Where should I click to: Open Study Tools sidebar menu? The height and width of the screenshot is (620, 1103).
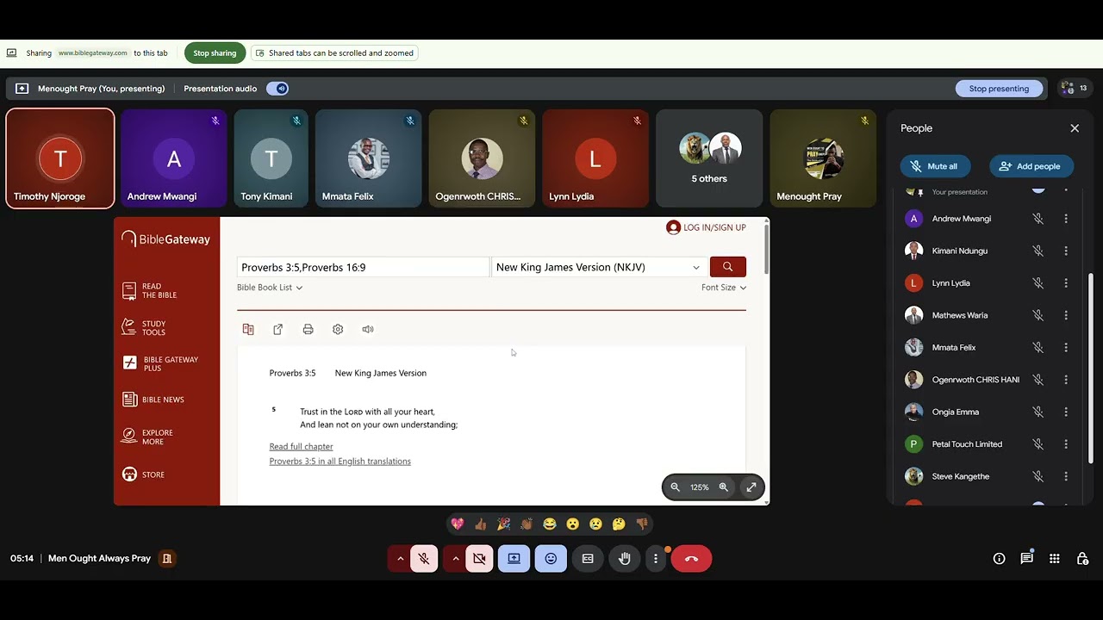[146, 328]
